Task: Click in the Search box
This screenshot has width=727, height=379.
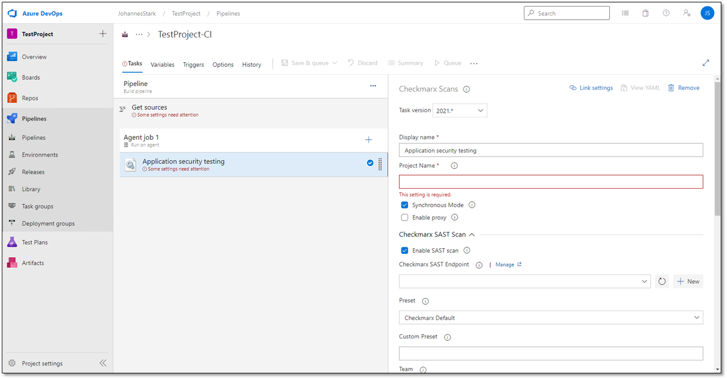Action: pos(566,13)
